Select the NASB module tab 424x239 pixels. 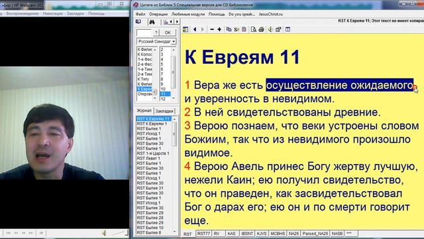tap(337, 233)
